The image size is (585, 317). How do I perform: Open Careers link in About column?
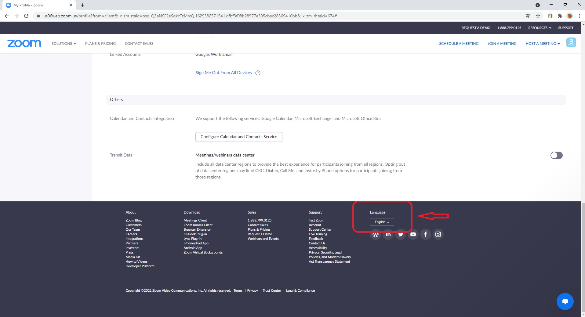tap(131, 234)
